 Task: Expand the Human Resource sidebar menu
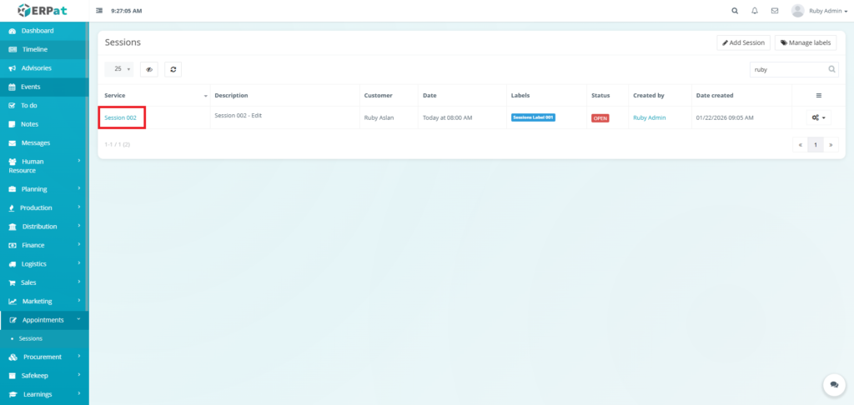coord(44,166)
